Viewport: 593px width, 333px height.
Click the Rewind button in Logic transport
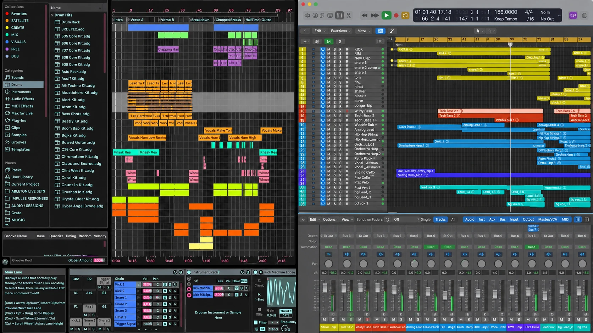tap(364, 15)
